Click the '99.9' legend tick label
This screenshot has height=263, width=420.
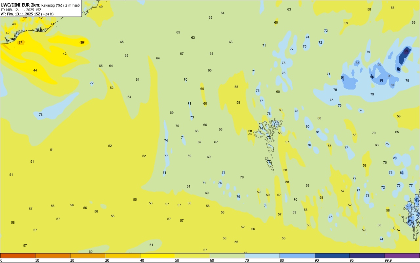(x=388, y=260)
